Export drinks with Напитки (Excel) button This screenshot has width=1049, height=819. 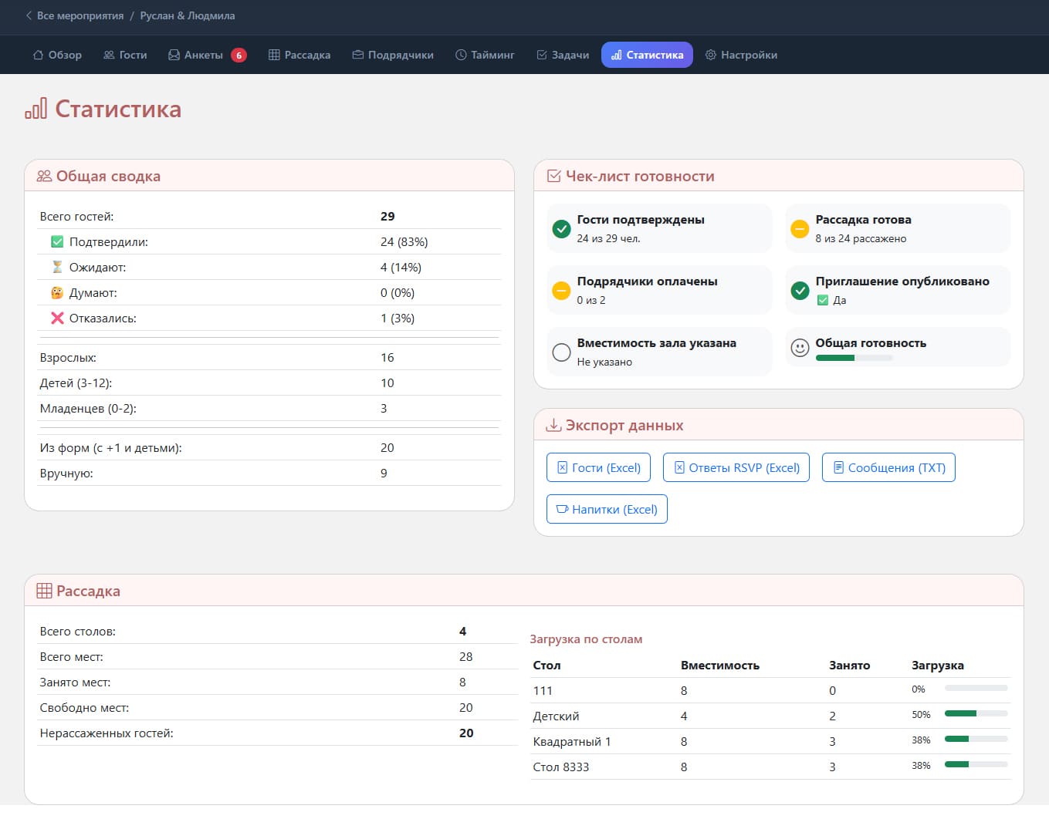(x=607, y=509)
